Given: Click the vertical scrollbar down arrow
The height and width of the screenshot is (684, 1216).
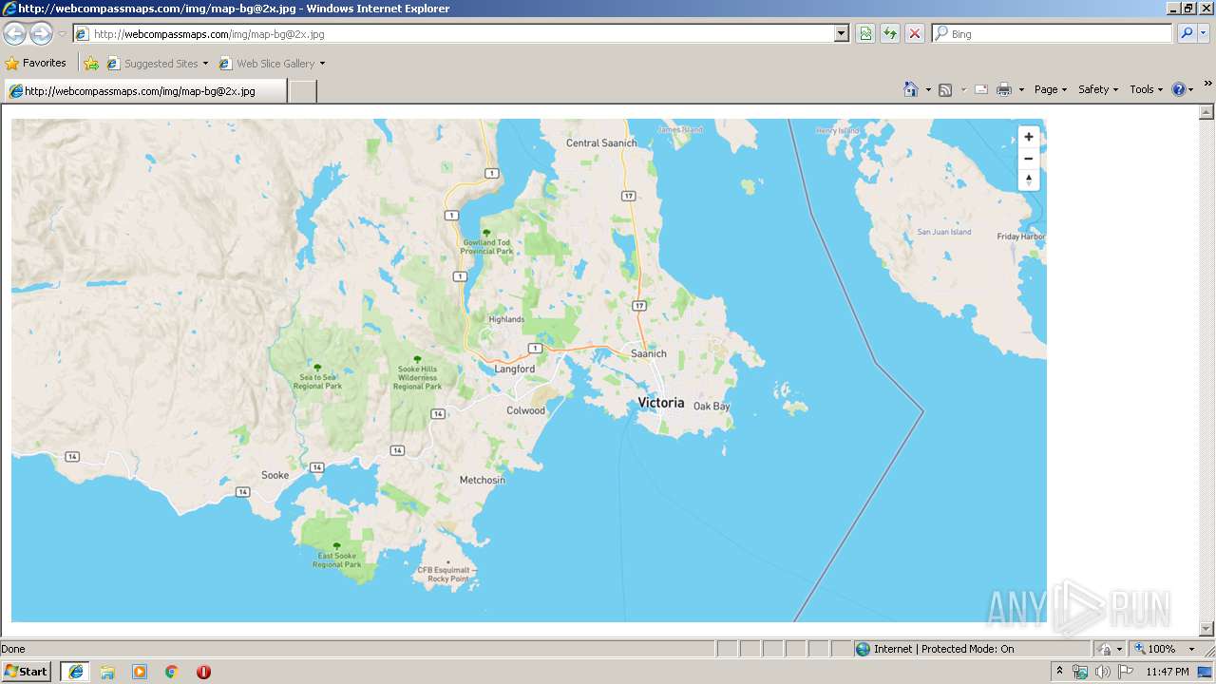Looking at the screenshot, I should tap(1207, 629).
